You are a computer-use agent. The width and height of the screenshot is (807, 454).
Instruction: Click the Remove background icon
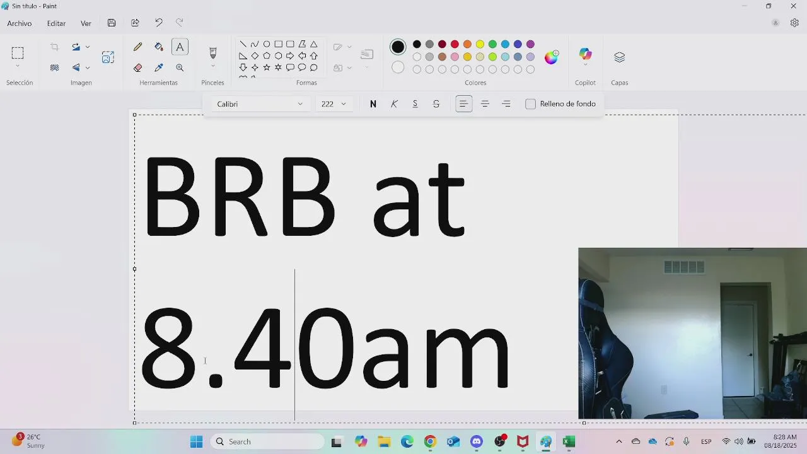click(x=55, y=67)
